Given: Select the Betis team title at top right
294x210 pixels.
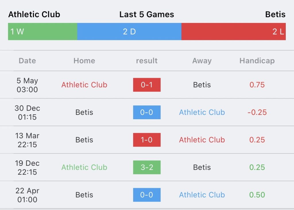Looking at the screenshot, I should tap(275, 14).
